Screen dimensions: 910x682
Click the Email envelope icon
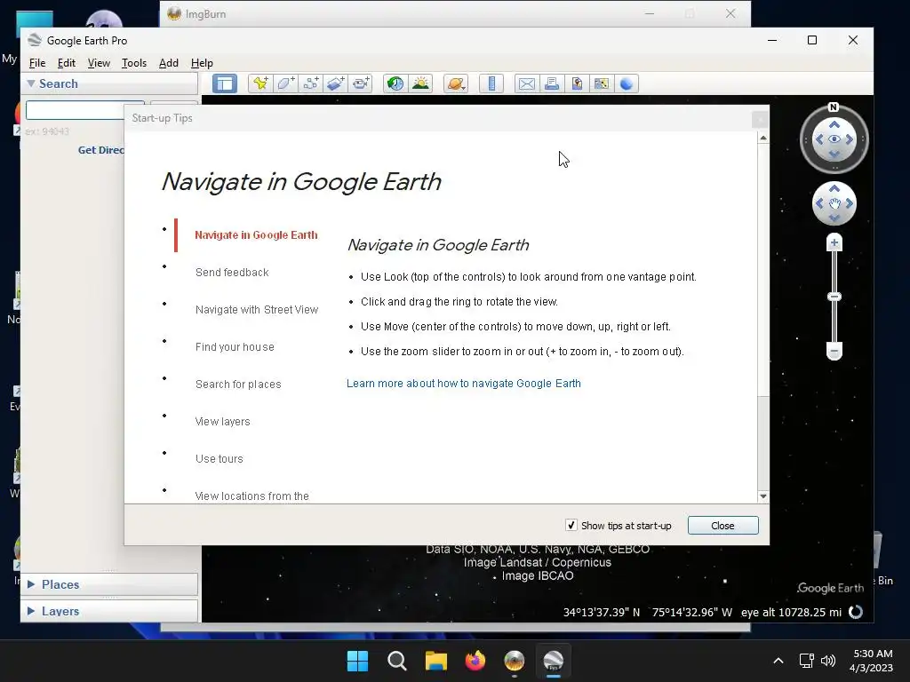pyautogui.click(x=526, y=83)
